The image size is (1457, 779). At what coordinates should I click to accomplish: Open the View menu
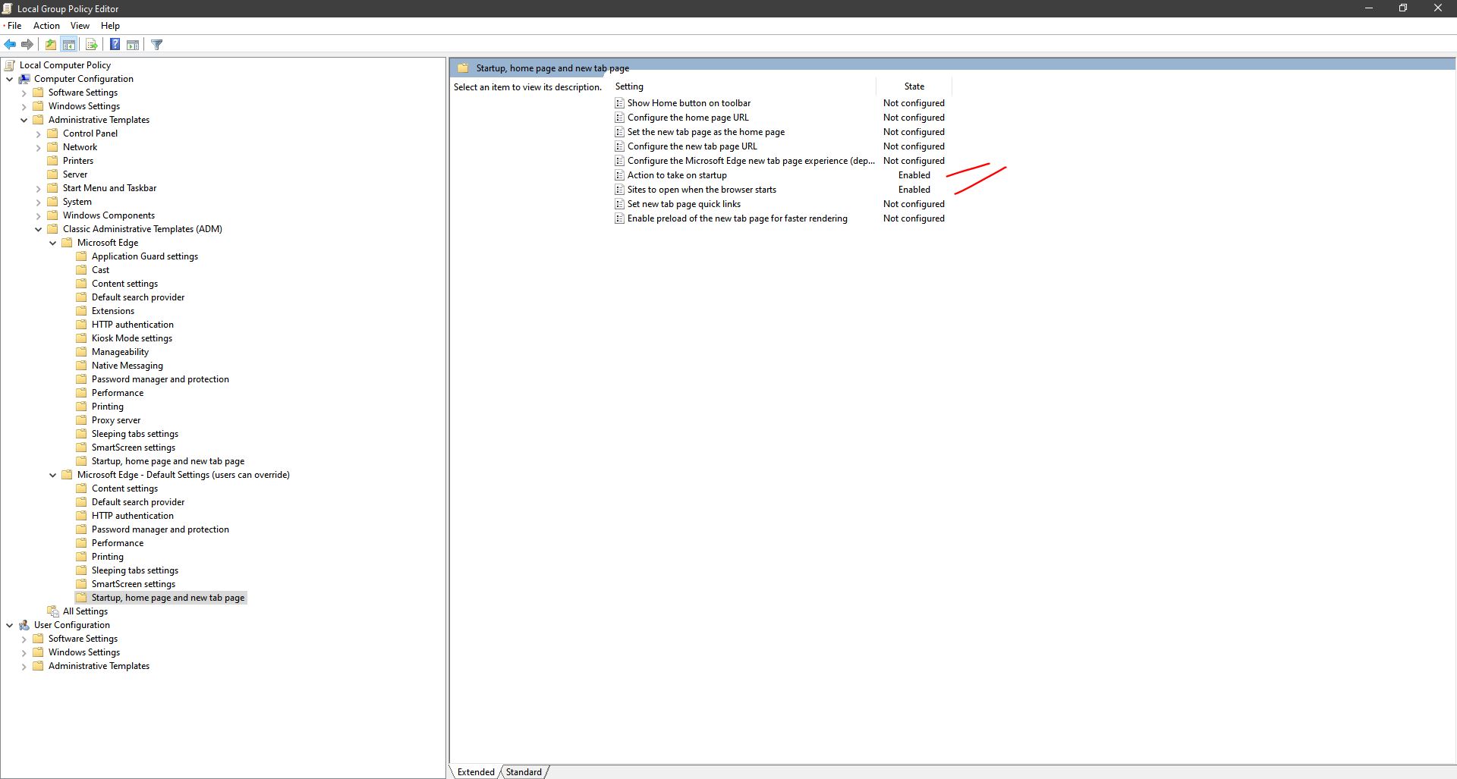[80, 26]
